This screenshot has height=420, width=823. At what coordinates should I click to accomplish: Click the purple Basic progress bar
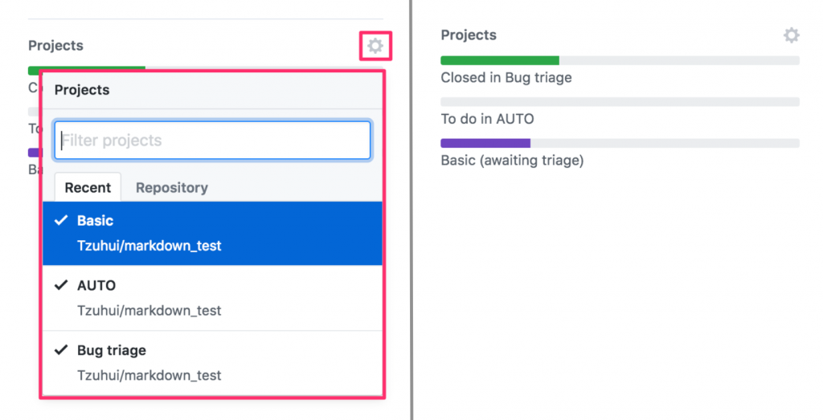click(485, 143)
